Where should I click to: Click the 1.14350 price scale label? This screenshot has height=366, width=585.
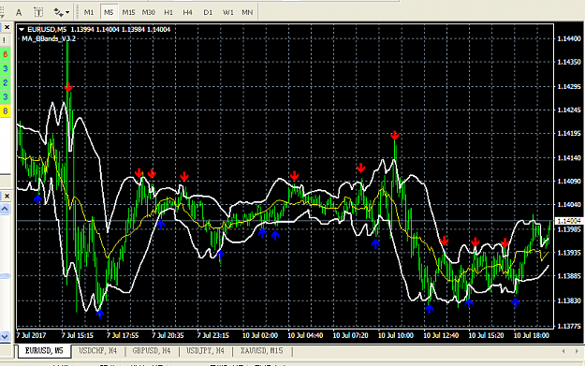569,62
